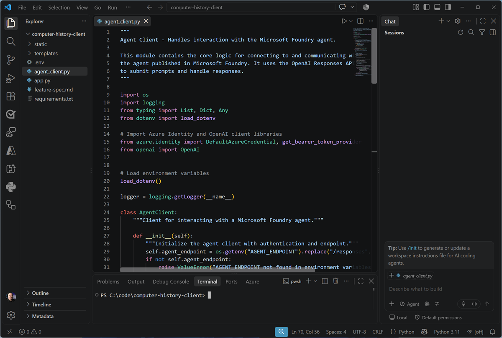Change CRLF line ending
The width and height of the screenshot is (502, 338).
[378, 332]
